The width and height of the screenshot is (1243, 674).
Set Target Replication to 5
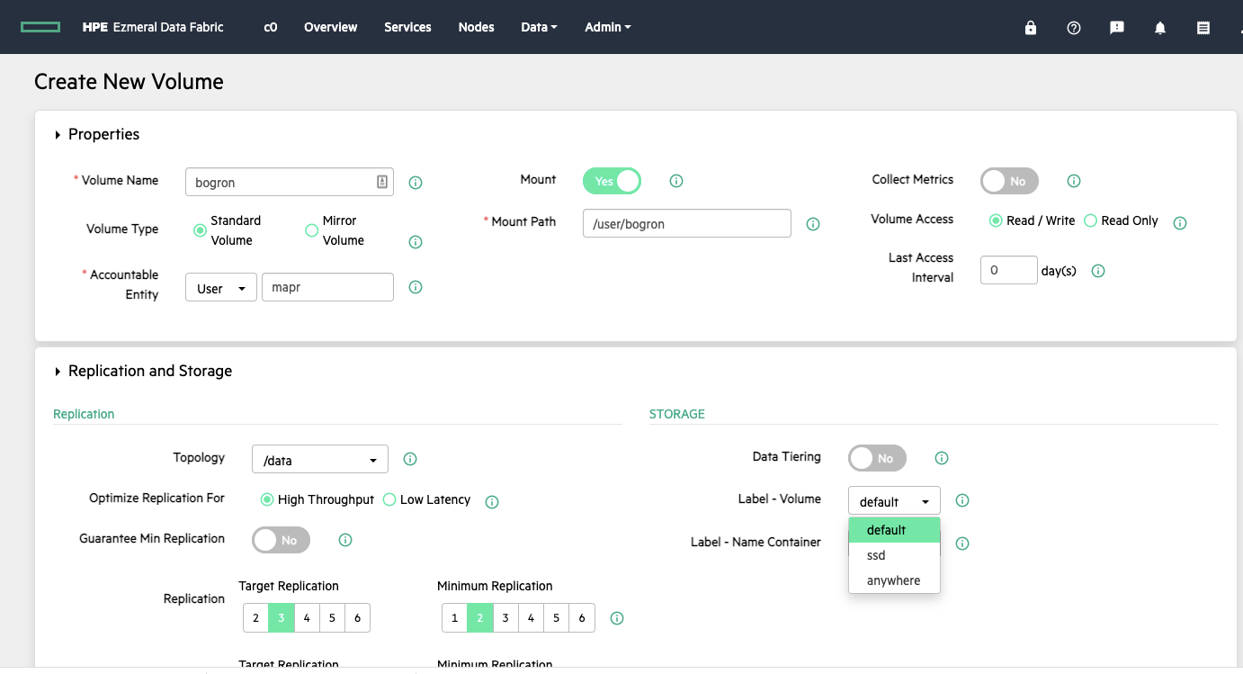332,618
